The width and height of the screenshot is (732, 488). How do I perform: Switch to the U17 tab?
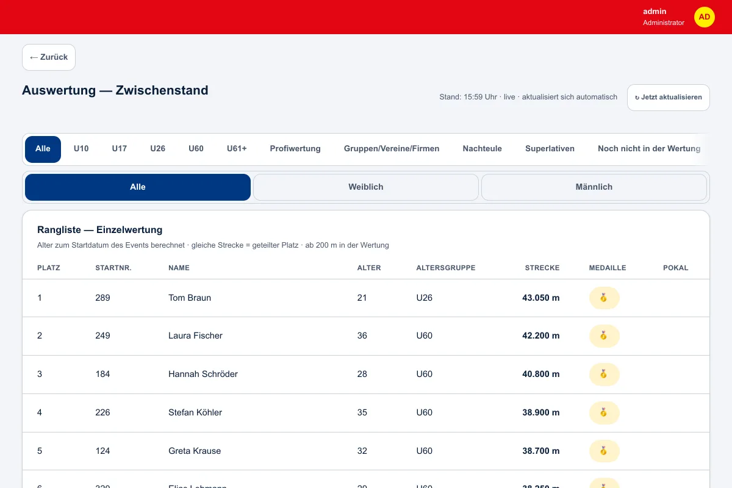click(120, 149)
